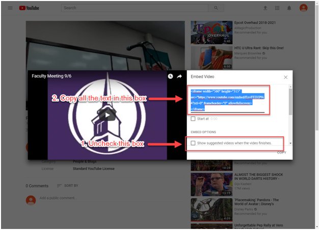Click the commenter avatar beside comment box
Image resolution: width=320 pixels, height=230 pixels.
pos(31,200)
